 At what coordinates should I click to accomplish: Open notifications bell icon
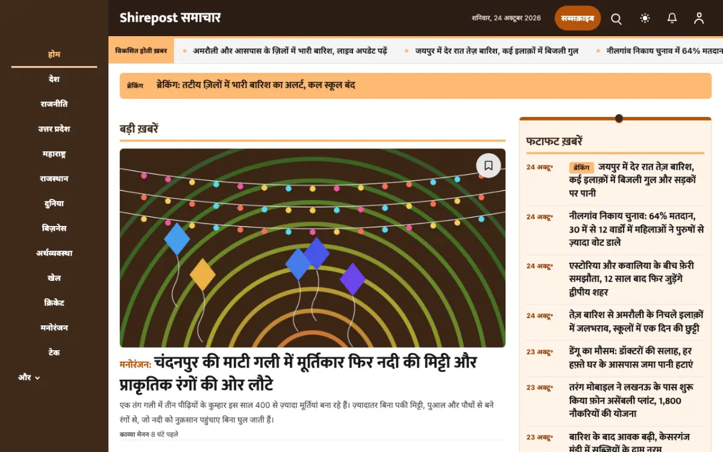coord(672,19)
